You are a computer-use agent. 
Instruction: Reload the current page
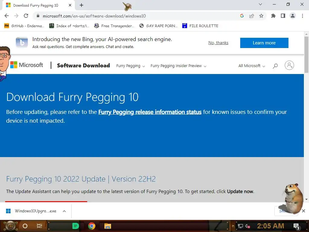pyautogui.click(x=26, y=16)
